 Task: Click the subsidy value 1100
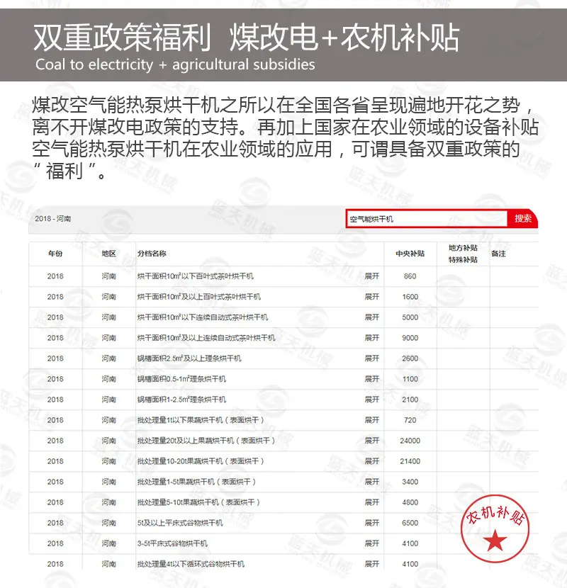[x=410, y=379]
